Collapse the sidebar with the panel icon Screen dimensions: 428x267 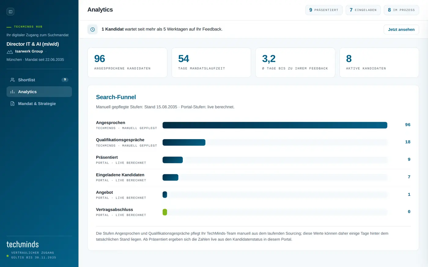[10, 12]
